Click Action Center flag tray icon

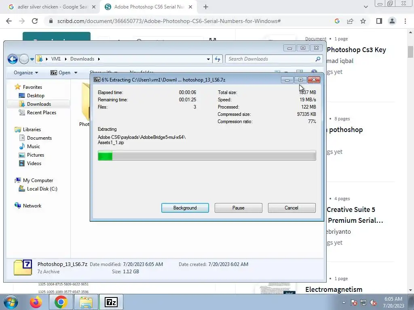tap(354, 302)
